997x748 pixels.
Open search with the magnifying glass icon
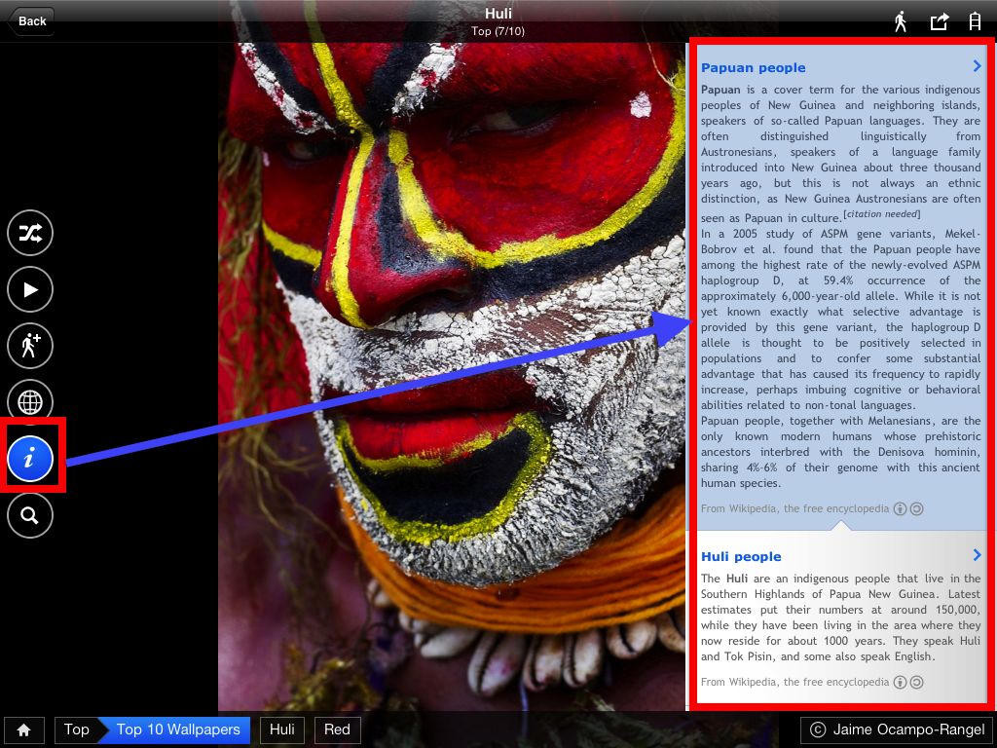[x=30, y=516]
